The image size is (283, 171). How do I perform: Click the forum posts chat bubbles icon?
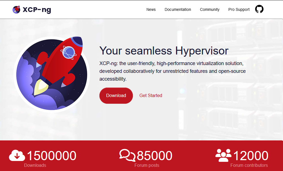[x=127, y=155]
